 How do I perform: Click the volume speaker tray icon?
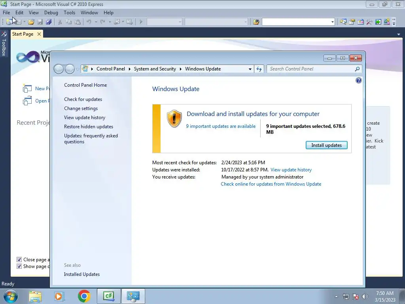[365, 296]
